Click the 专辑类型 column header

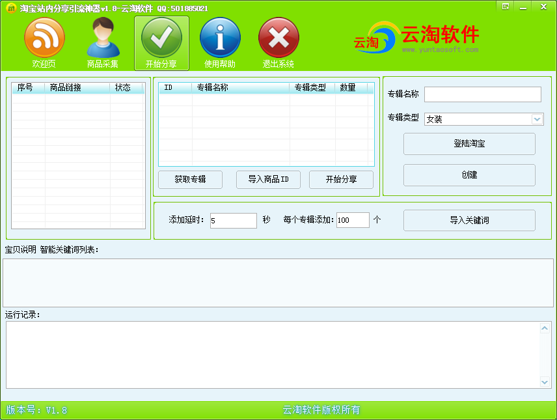coord(312,88)
